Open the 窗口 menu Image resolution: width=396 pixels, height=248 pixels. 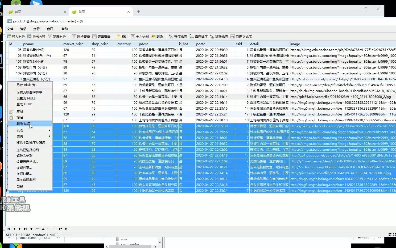coord(50,29)
